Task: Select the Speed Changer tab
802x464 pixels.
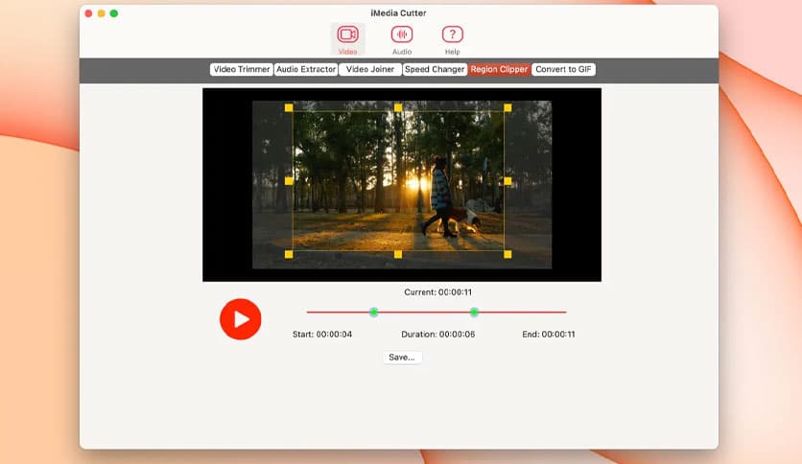Action: 435,69
